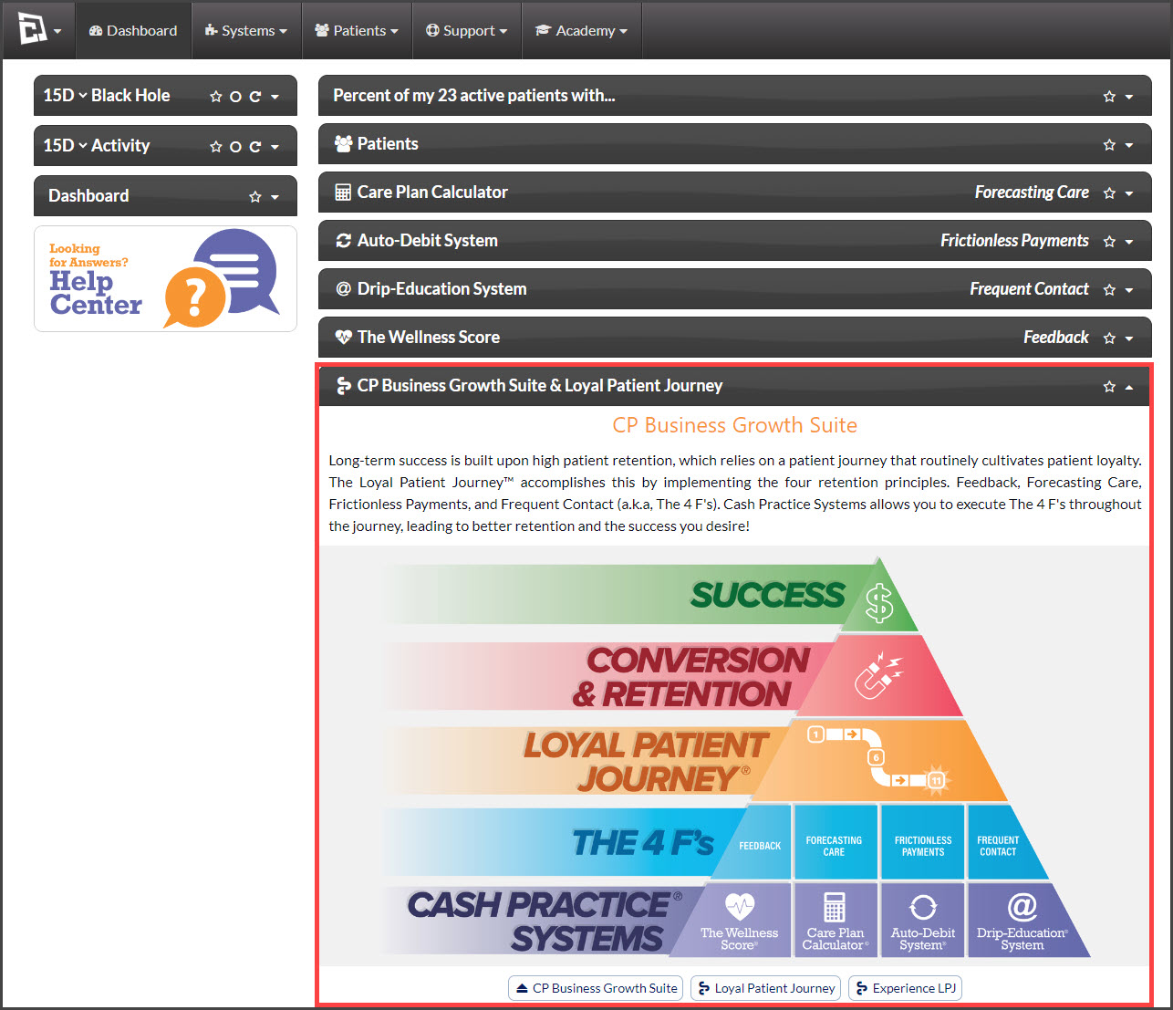Click the magnet icon on the pyramid
Image resolution: width=1173 pixels, height=1010 pixels.
877,675
